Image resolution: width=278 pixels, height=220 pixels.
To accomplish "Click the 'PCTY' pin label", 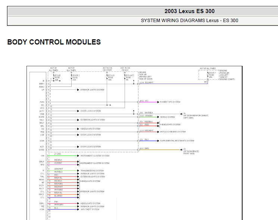I will point(41,186).
